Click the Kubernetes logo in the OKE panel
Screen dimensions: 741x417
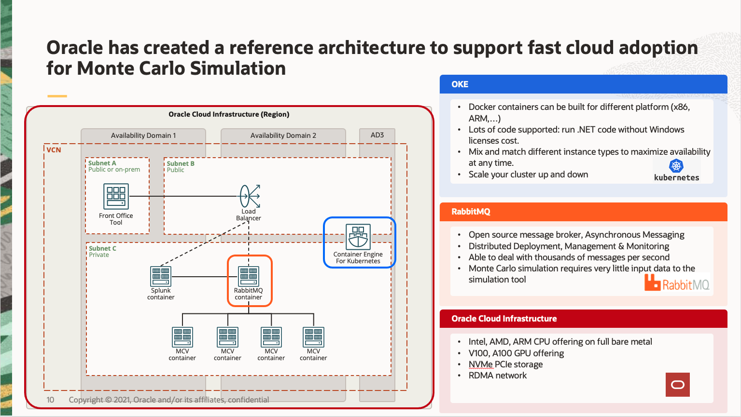pos(676,170)
